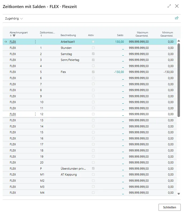Open the three-dot menu on row 12
This screenshot has height=214, width=185.
35,114
